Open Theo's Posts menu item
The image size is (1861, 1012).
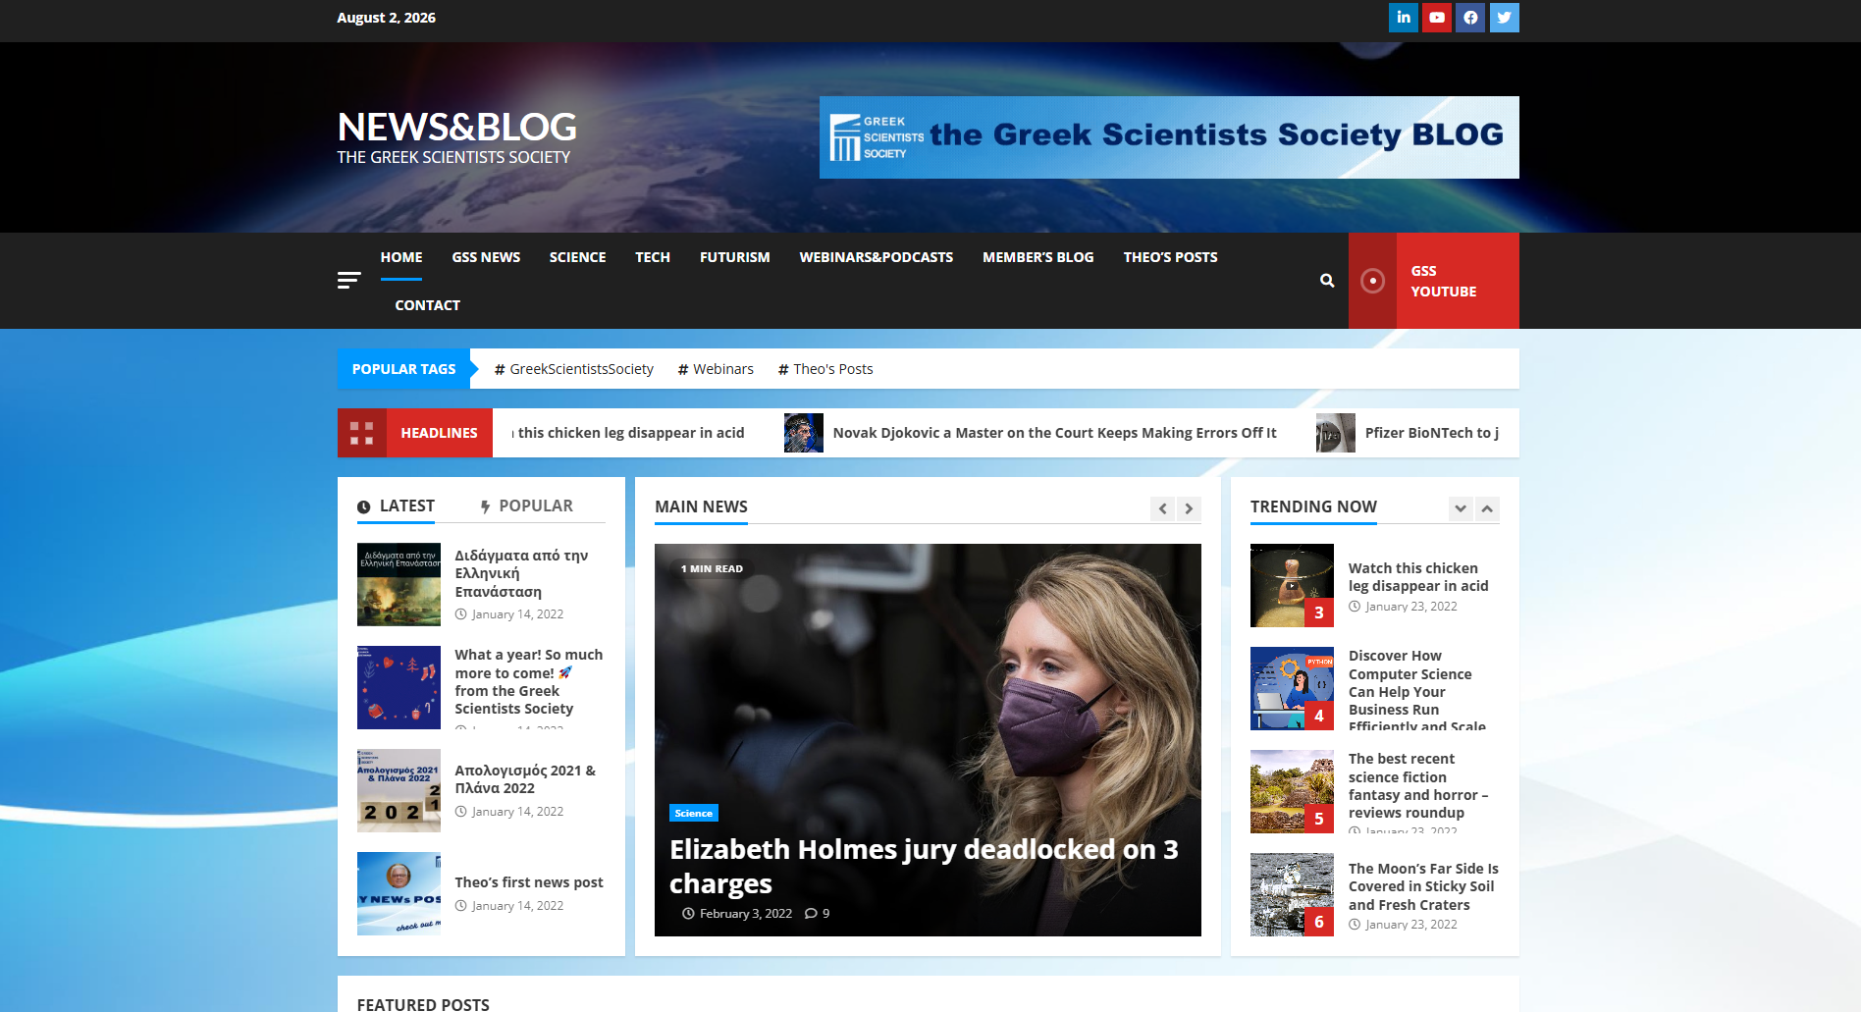tap(1170, 257)
